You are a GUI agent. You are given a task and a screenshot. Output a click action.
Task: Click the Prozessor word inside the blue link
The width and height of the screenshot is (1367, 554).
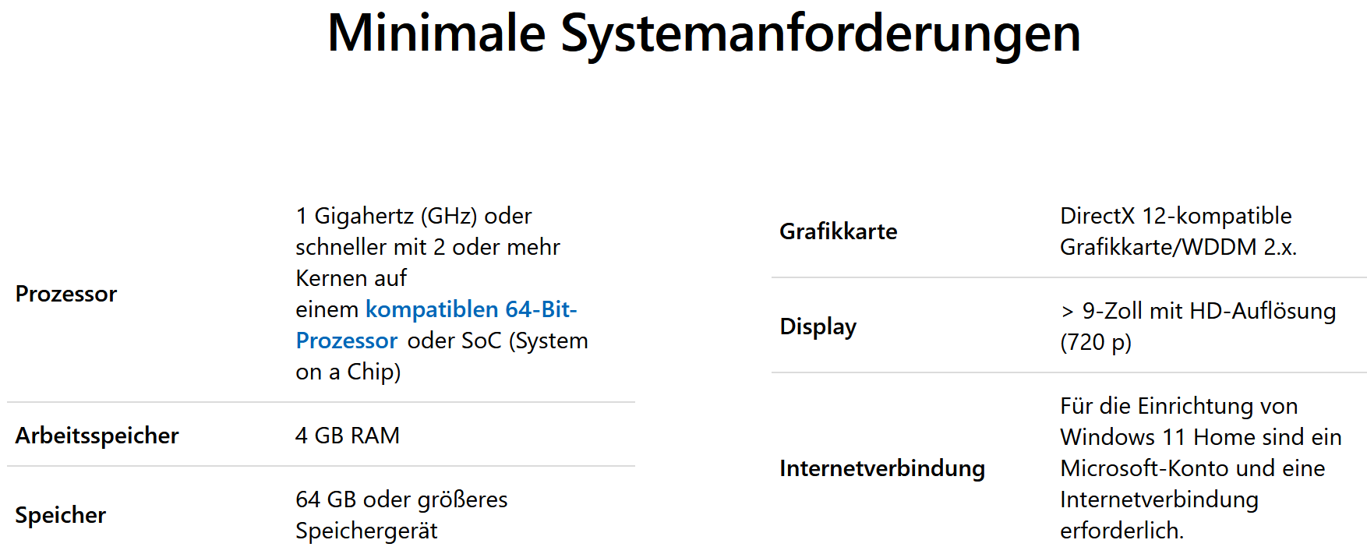[347, 341]
